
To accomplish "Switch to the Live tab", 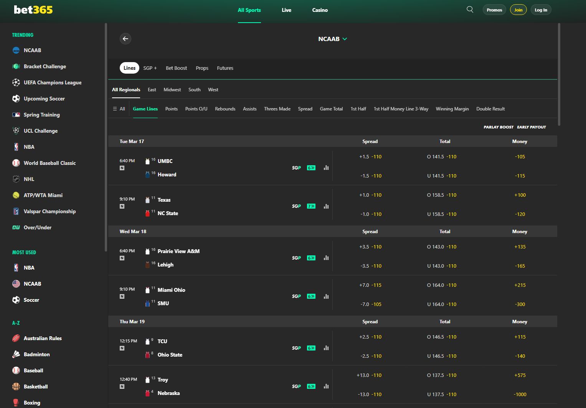I will [286, 10].
